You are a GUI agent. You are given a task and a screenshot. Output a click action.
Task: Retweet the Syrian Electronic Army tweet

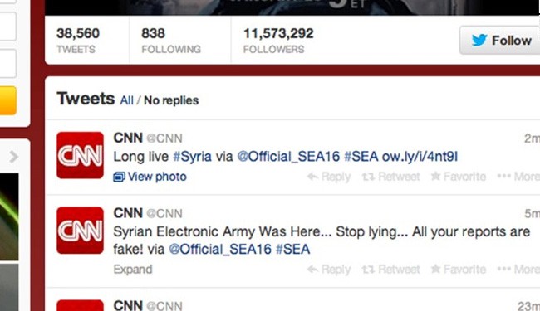pyautogui.click(x=391, y=270)
